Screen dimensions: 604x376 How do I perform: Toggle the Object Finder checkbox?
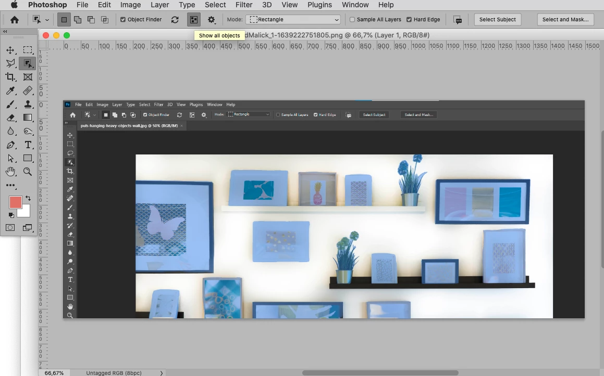click(x=123, y=20)
